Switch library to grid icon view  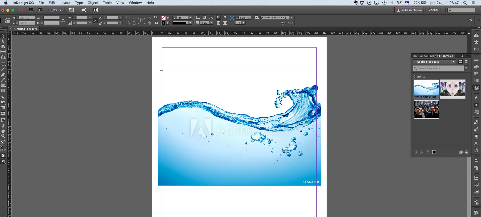coord(460,62)
